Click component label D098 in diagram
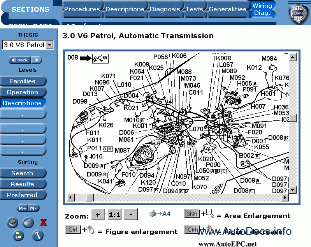The width and height of the screenshot is (311, 247). (80, 101)
